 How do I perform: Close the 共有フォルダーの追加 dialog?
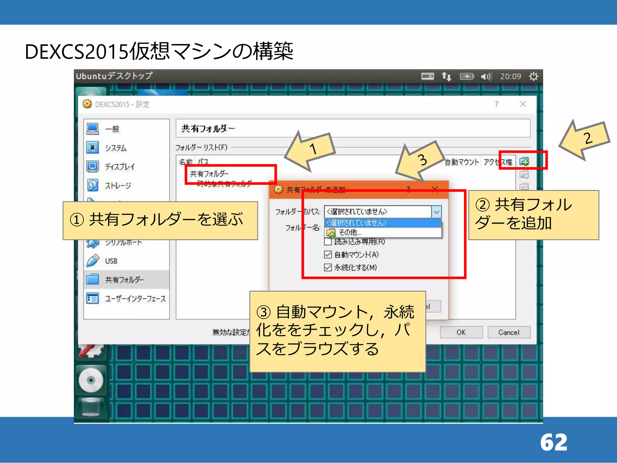click(434, 189)
